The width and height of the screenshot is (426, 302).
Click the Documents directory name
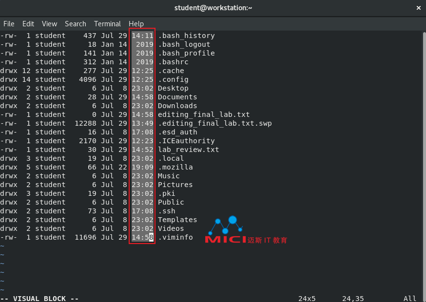(177, 97)
